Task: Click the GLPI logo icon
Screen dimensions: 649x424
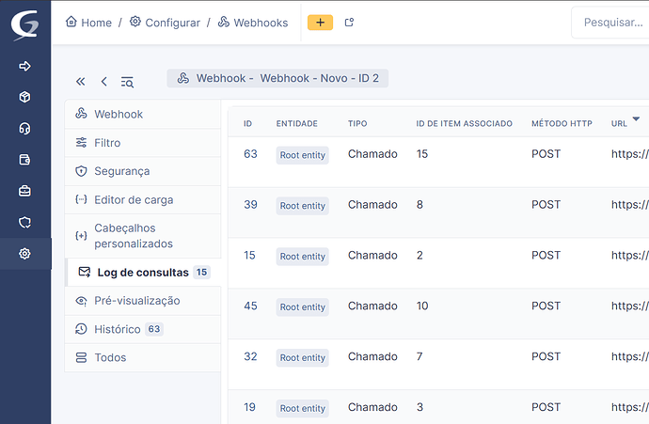Action: (x=24, y=23)
